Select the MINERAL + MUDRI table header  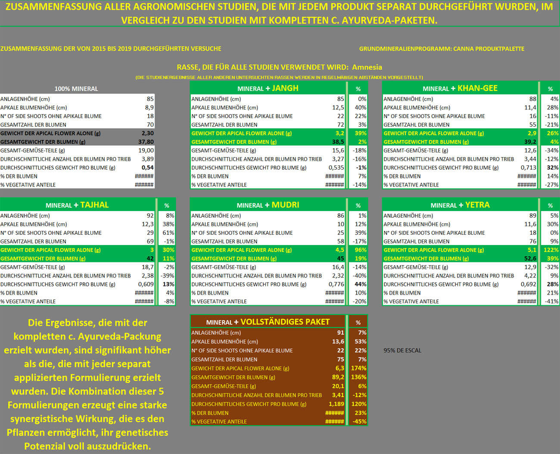[x=268, y=205]
